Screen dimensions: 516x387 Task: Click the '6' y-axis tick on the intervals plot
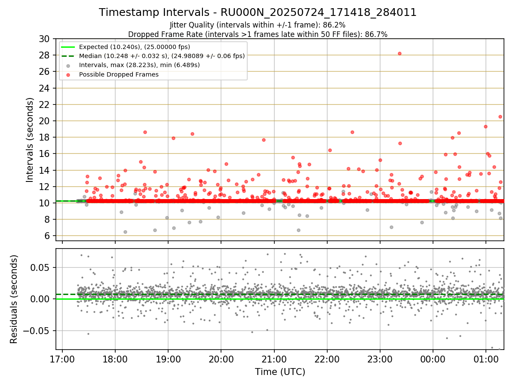47,236
